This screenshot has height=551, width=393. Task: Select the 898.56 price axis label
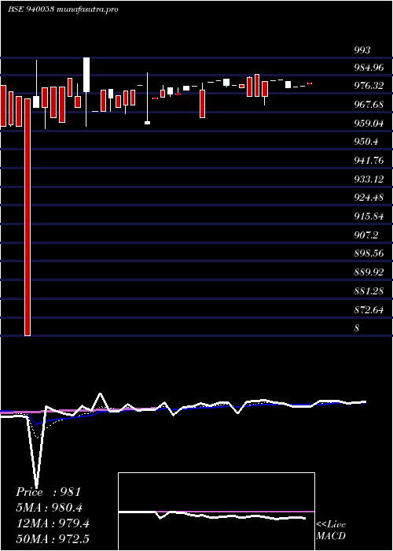[369, 253]
